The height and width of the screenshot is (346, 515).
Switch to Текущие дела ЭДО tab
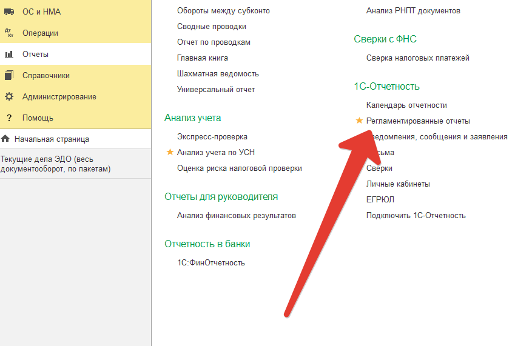pos(55,164)
